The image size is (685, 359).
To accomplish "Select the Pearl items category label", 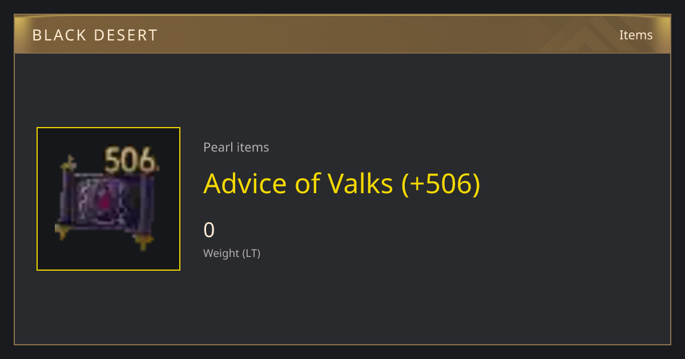I will [x=236, y=147].
